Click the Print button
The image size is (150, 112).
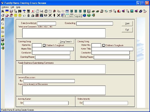tap(127, 24)
